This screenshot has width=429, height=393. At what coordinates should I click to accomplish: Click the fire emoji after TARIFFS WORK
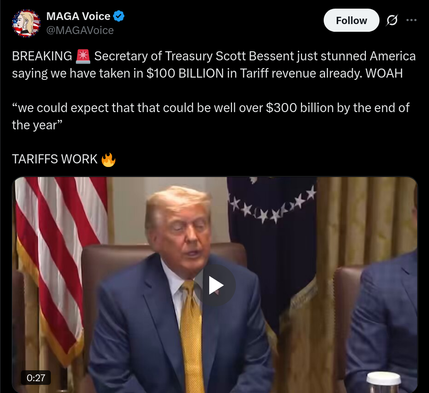pyautogui.click(x=108, y=159)
